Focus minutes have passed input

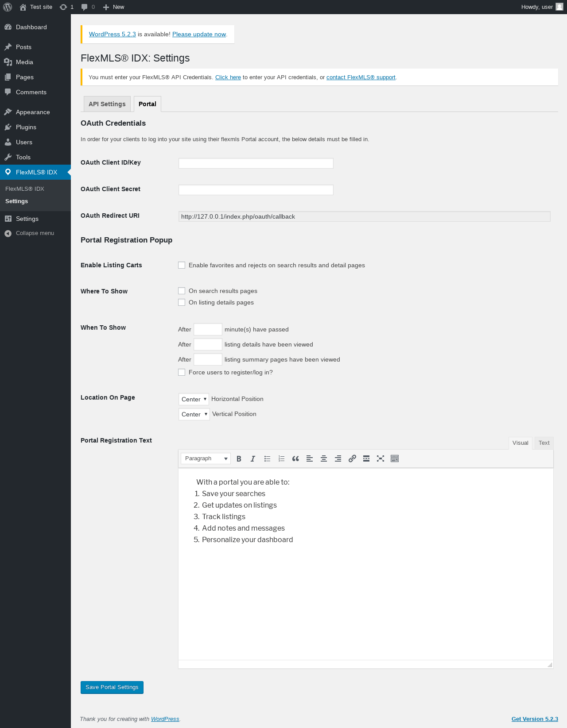pyautogui.click(x=208, y=329)
